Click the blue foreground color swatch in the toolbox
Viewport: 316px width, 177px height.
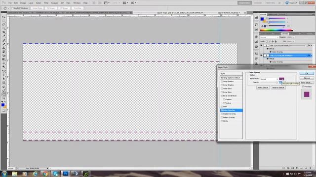[x=3, y=105]
